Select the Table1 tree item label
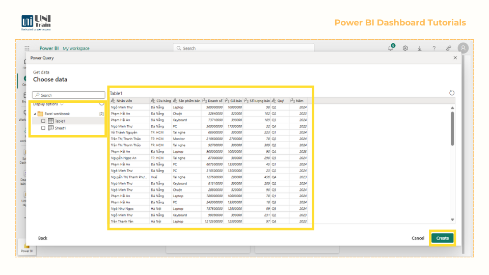 [x=60, y=121]
